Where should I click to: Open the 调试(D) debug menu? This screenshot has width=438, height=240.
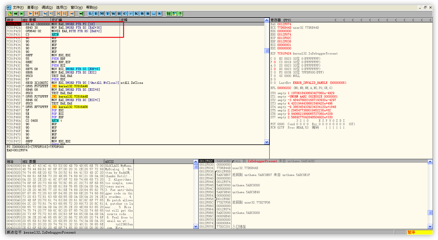[47, 7]
